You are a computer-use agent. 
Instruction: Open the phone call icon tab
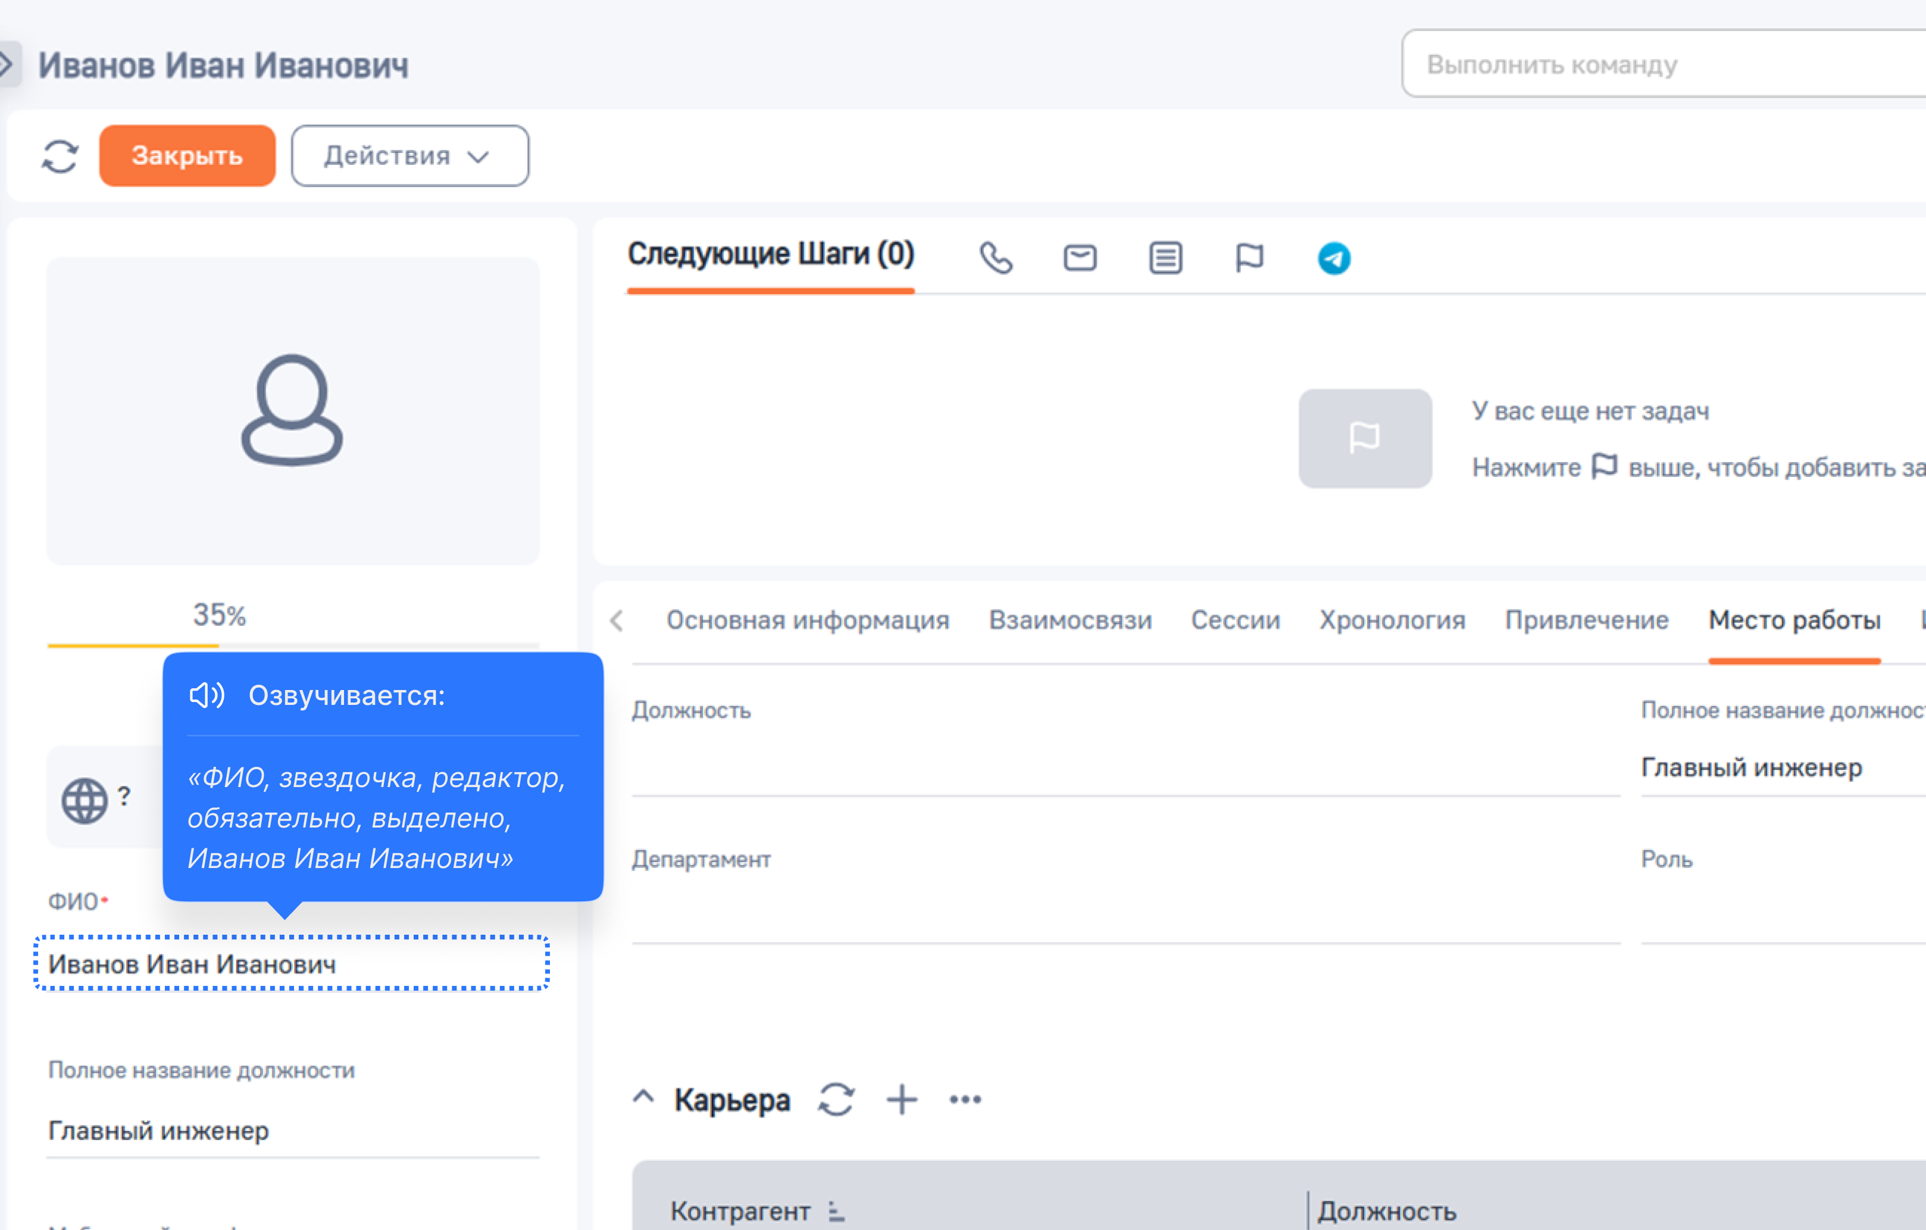(x=996, y=258)
